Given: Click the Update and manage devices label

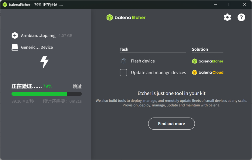Looking at the screenshot, I should [x=158, y=72].
